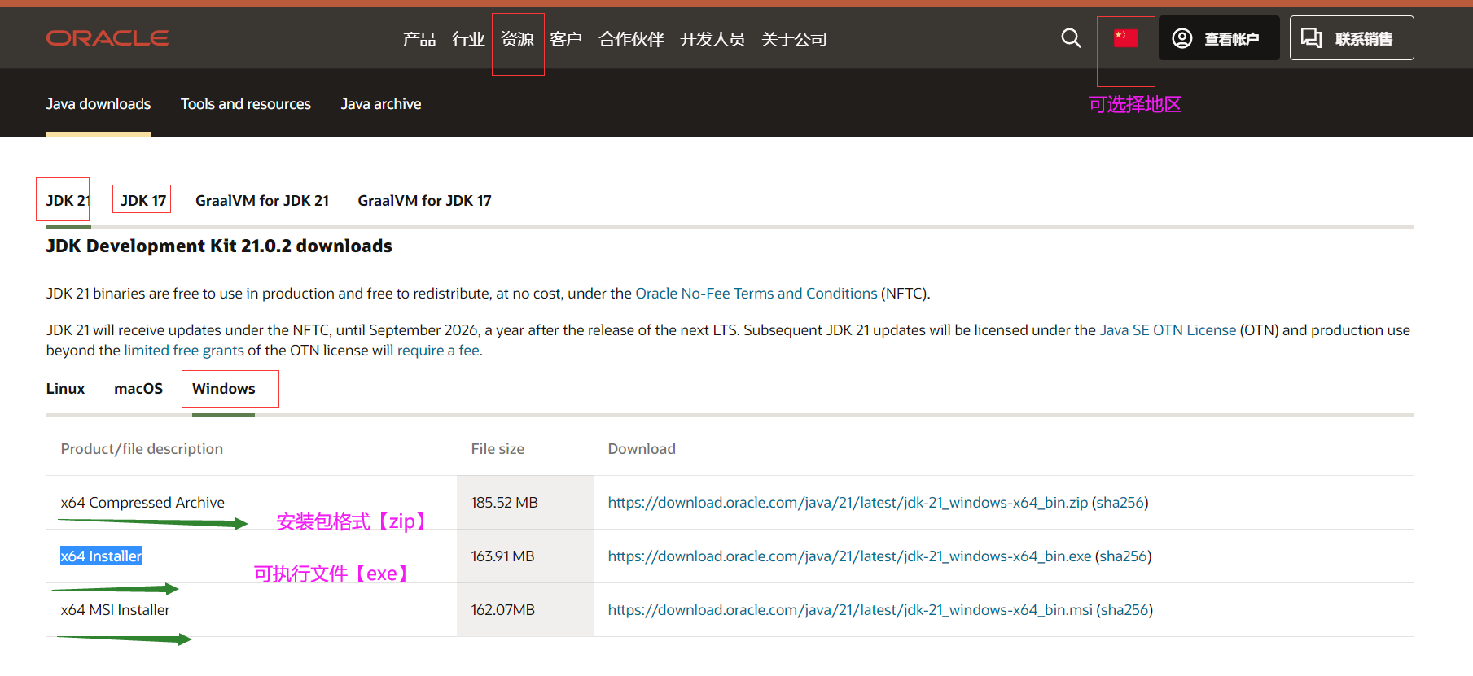Screen dimensions: 1473x676
Task: Click the Download column header
Action: pyautogui.click(x=642, y=449)
